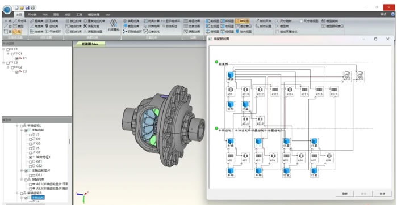This screenshot has height=205, width=397.
Task: Click the large 约束重构 ribbon icon
Action: [x=113, y=23]
